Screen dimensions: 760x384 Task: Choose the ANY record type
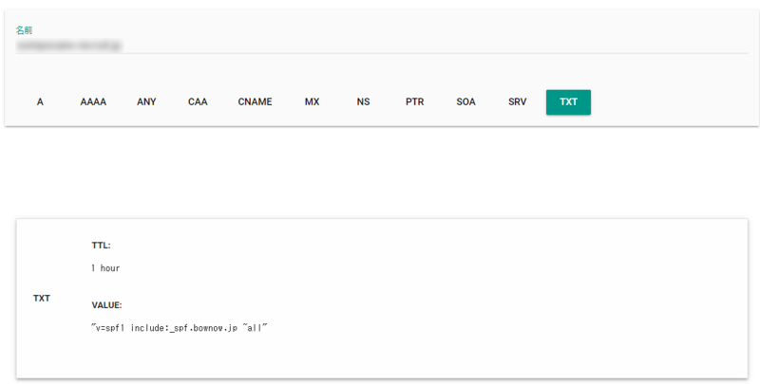[146, 102]
